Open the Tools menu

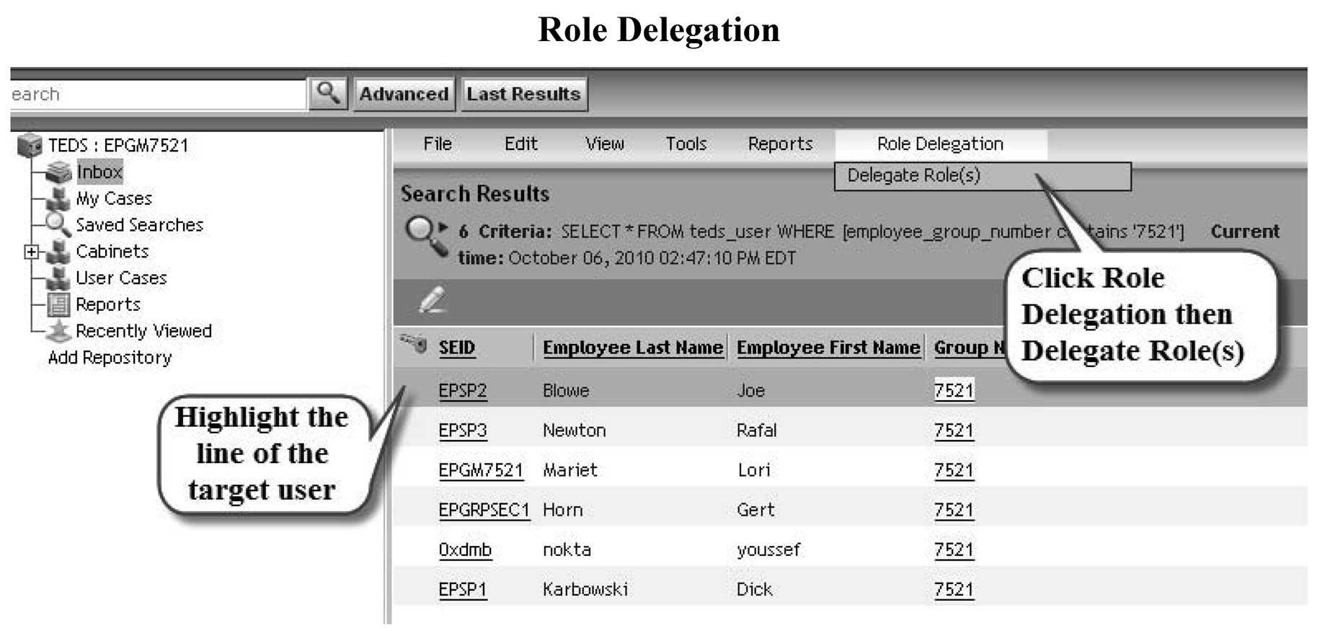click(x=686, y=144)
